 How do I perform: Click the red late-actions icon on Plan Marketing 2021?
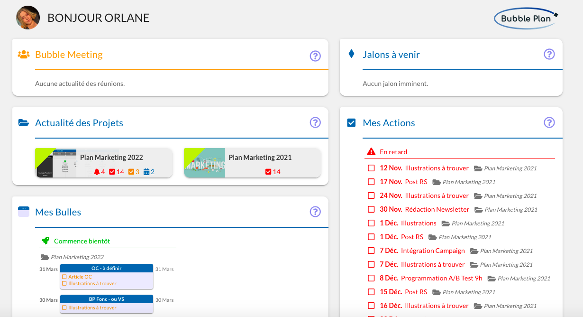point(268,172)
